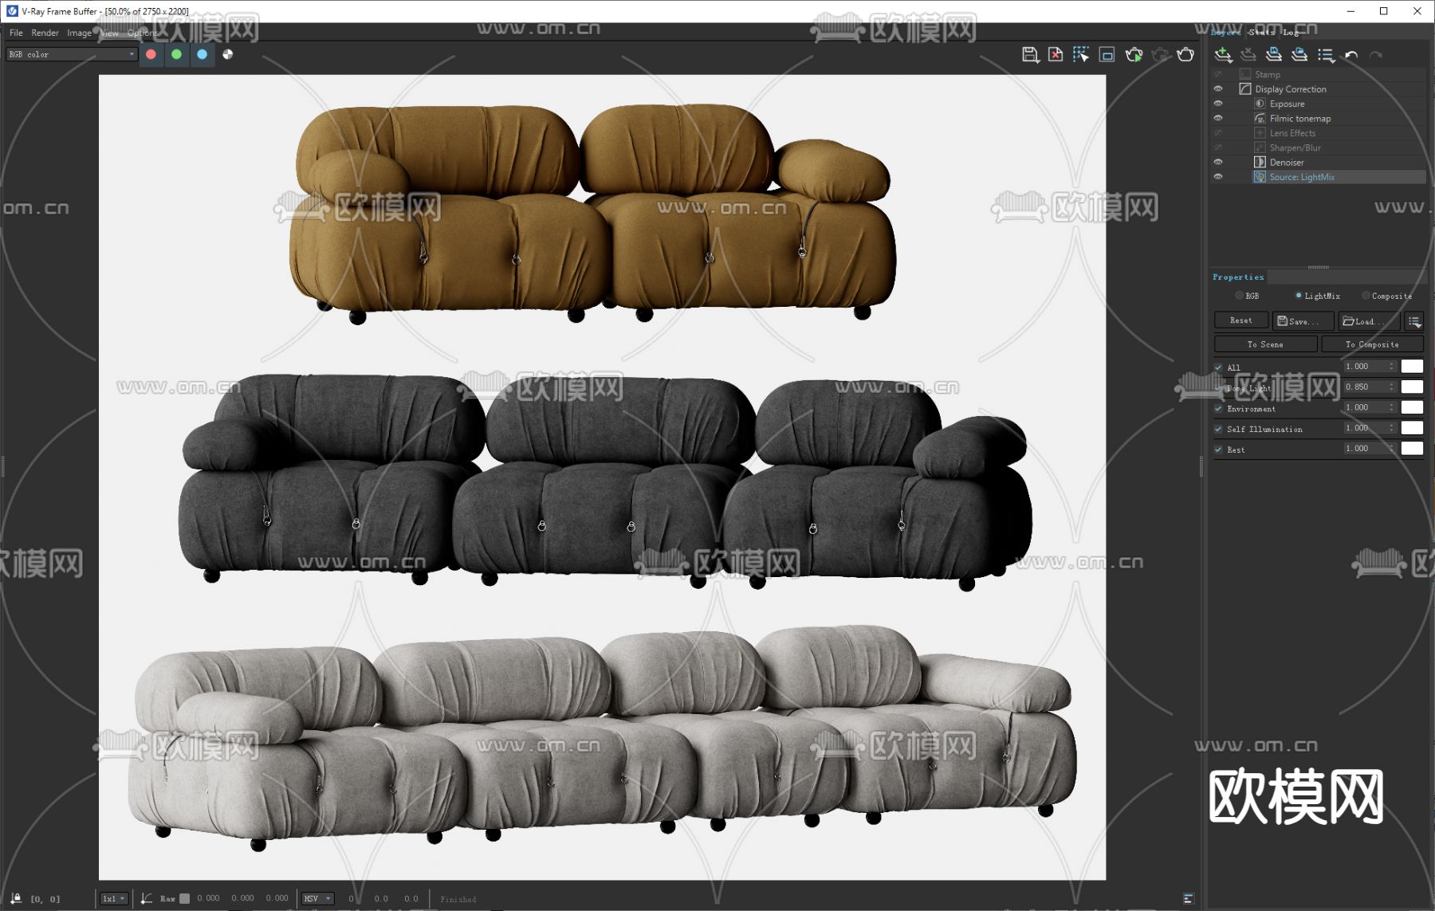Start interactive rendering with the teapot icon
The width and height of the screenshot is (1435, 911).
[x=1134, y=55]
